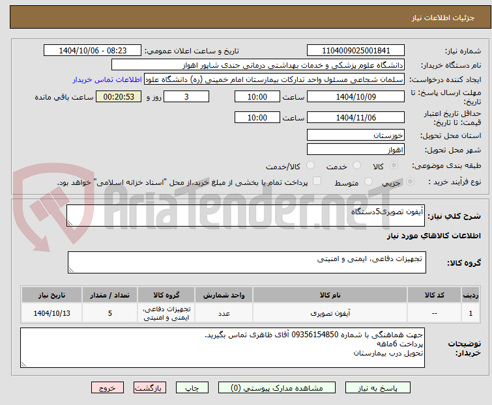Open 'مشاهده مدارک پیوستی (0)' attachments button
Viewport: 492px width, 405px height.
pyautogui.click(x=276, y=388)
